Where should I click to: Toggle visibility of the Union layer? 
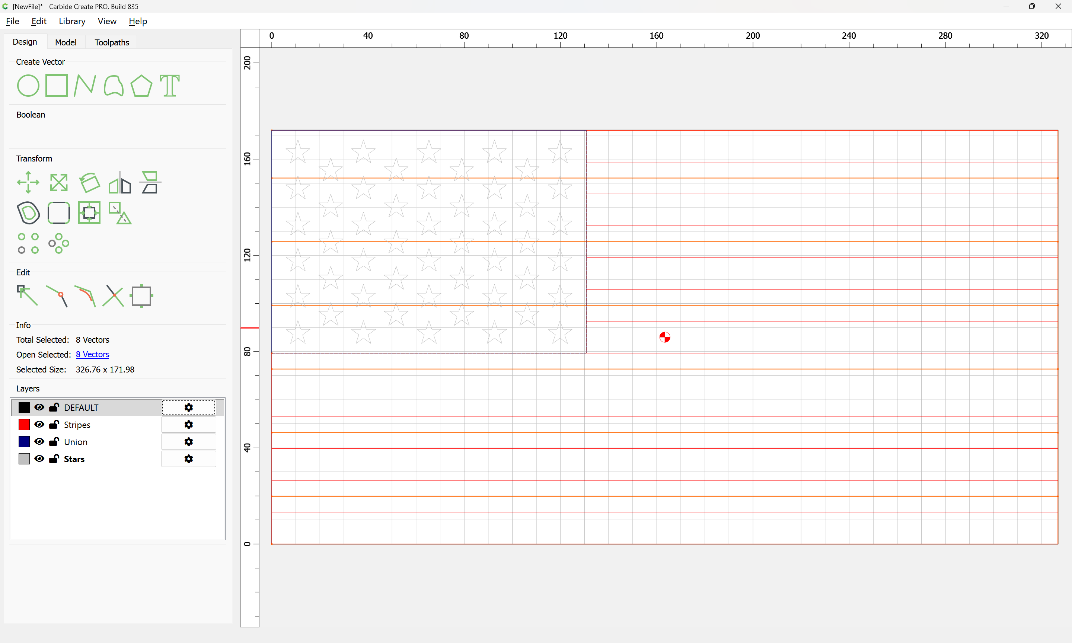coord(39,442)
